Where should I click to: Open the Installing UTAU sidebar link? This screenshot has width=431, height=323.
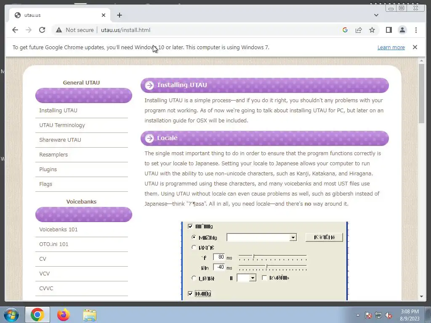(x=58, y=111)
